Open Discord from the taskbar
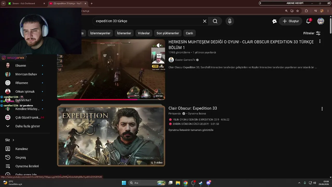The image size is (332, 187). point(209,183)
